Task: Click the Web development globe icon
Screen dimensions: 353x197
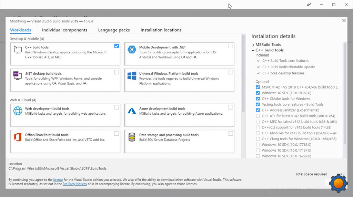Action: (18, 111)
